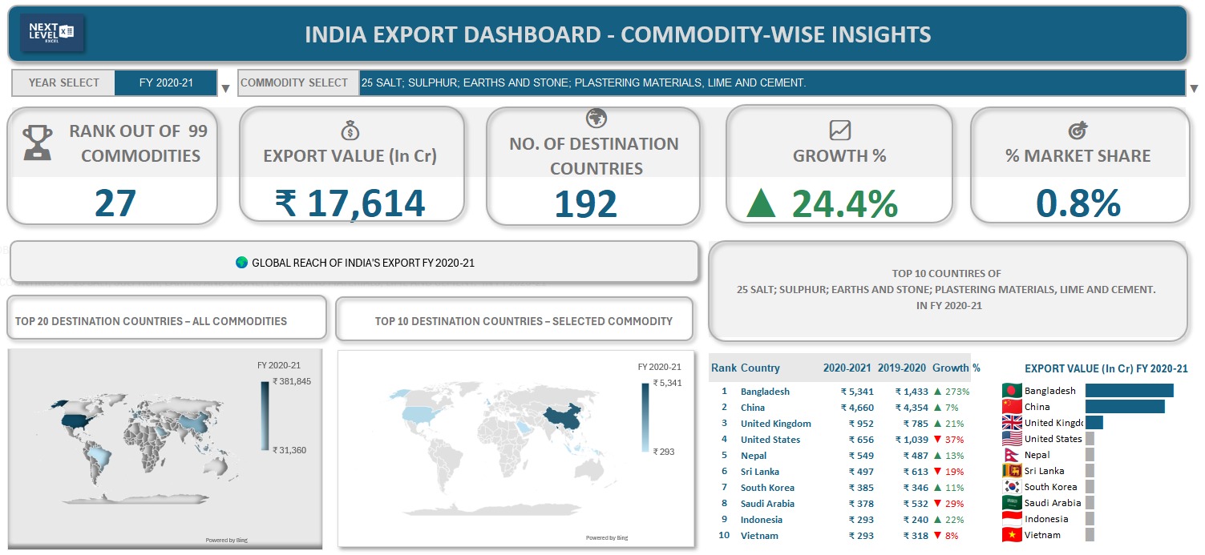Click the trophy icon in rank card
This screenshot has height=555, width=1205.
pos(38,143)
